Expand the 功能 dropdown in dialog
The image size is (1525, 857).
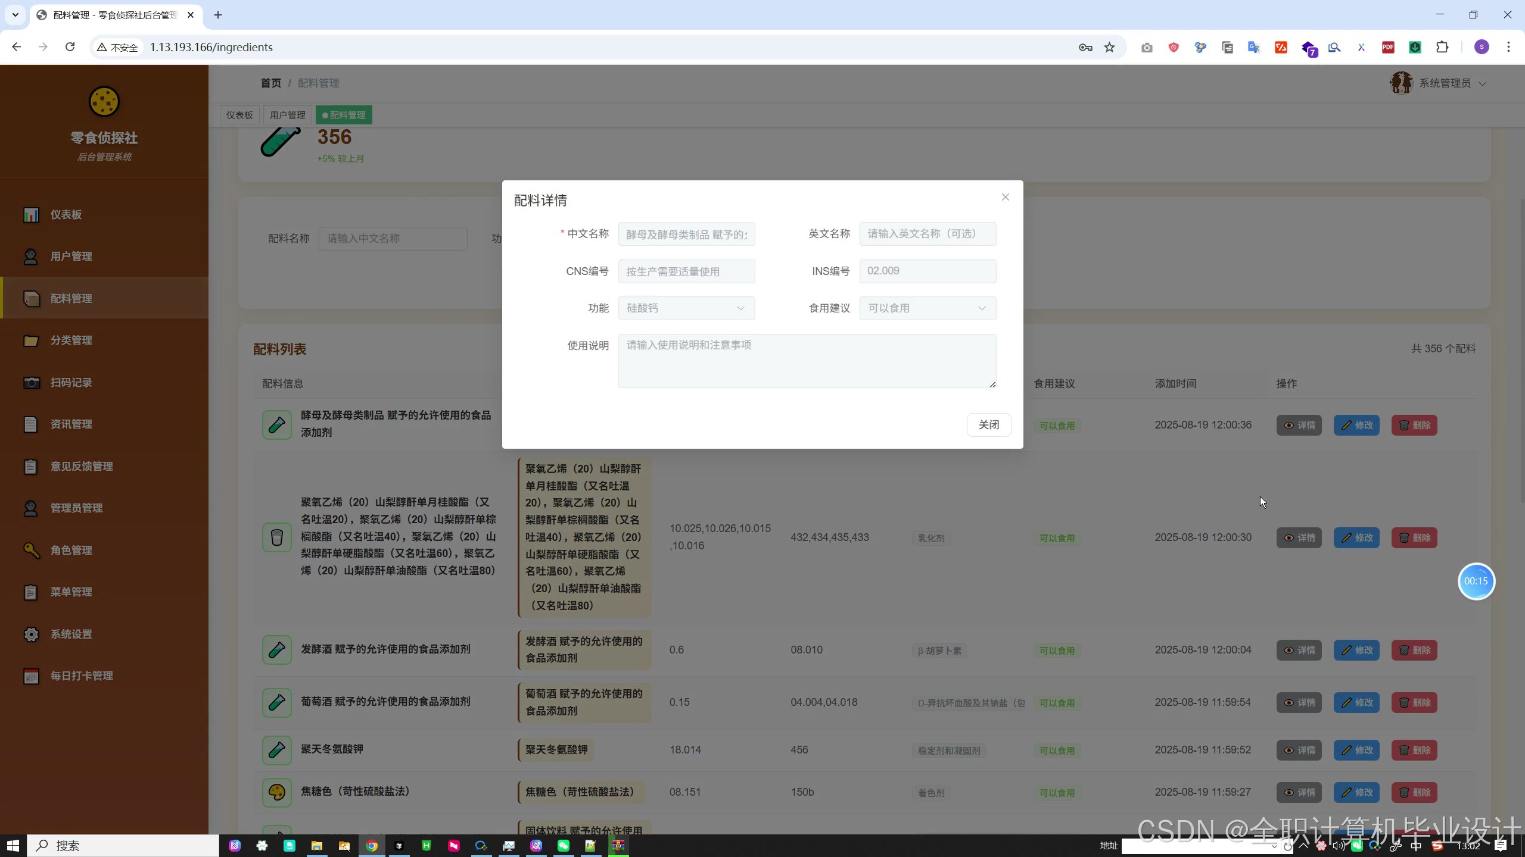point(686,308)
